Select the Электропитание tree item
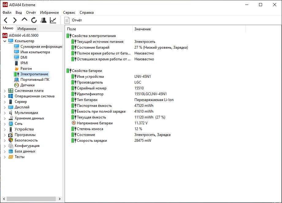The width and height of the screenshot is (282, 203). [x=34, y=74]
